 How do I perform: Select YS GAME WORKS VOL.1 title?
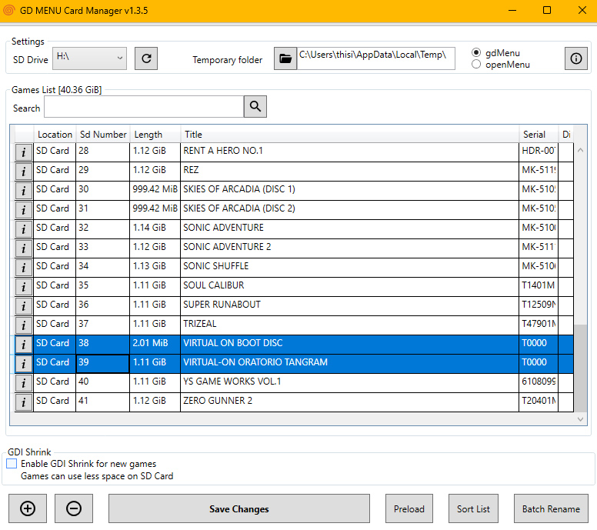pyautogui.click(x=349, y=383)
